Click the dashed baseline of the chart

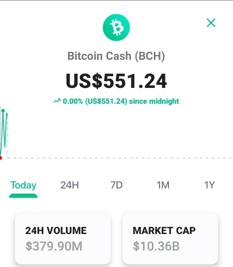point(120,158)
